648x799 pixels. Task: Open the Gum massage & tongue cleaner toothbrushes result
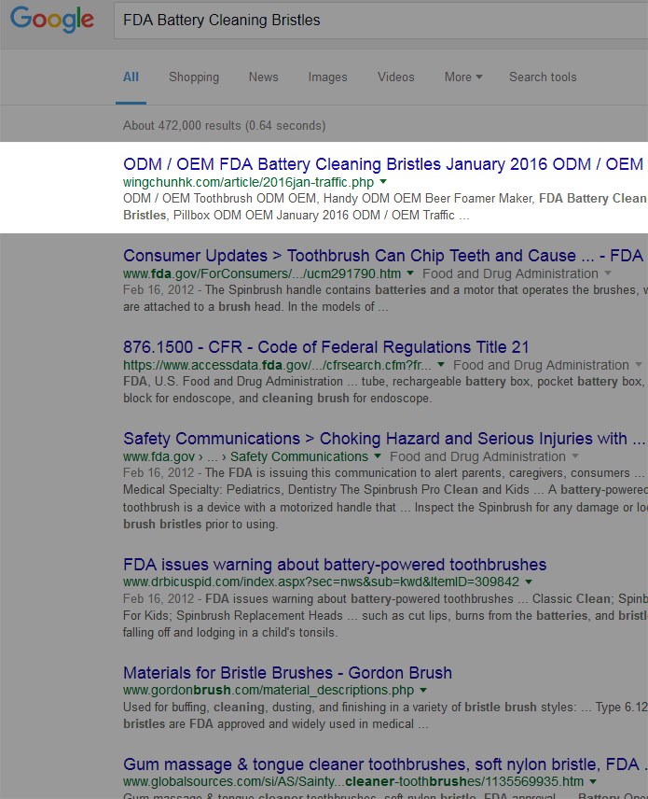pos(385,764)
